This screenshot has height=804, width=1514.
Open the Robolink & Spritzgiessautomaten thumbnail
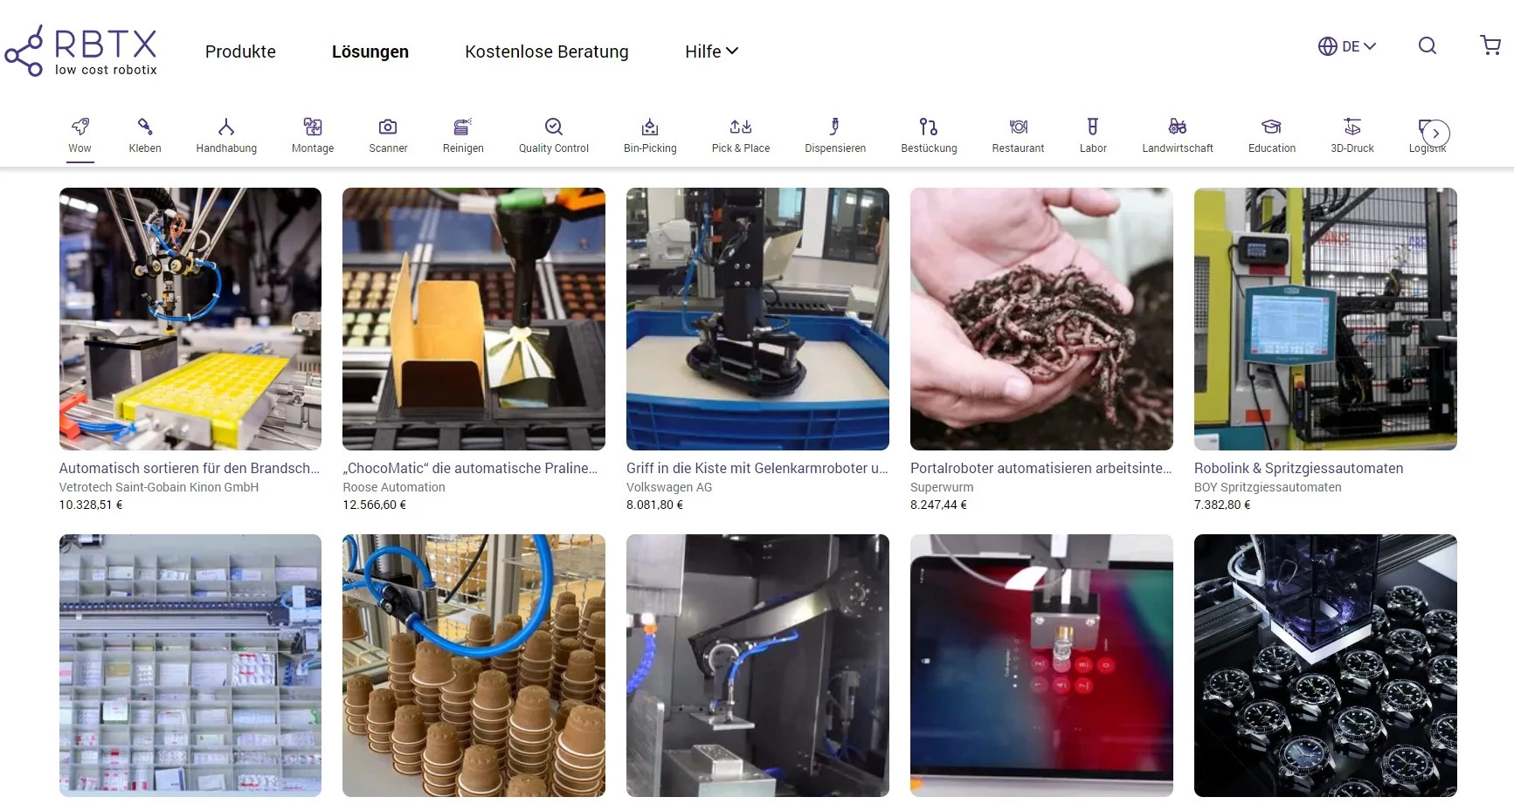pos(1324,319)
